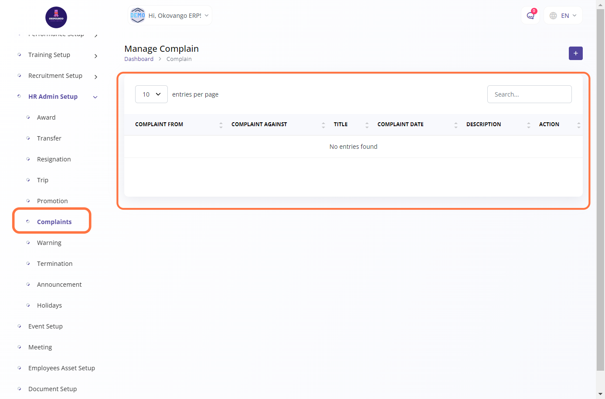Sort by Complaint From column

[159, 124]
